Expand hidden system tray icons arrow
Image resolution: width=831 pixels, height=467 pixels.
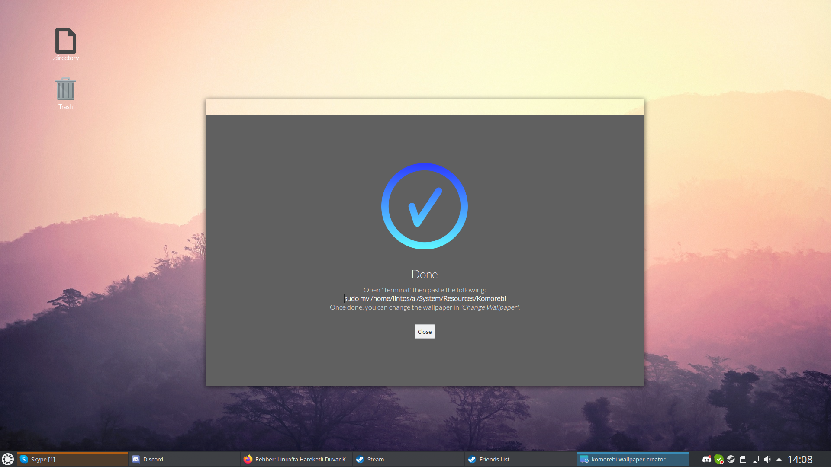click(x=779, y=459)
